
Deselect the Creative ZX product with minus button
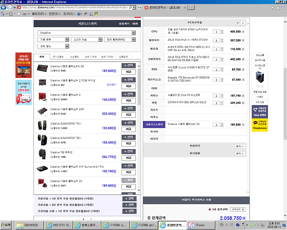pos(128,180)
